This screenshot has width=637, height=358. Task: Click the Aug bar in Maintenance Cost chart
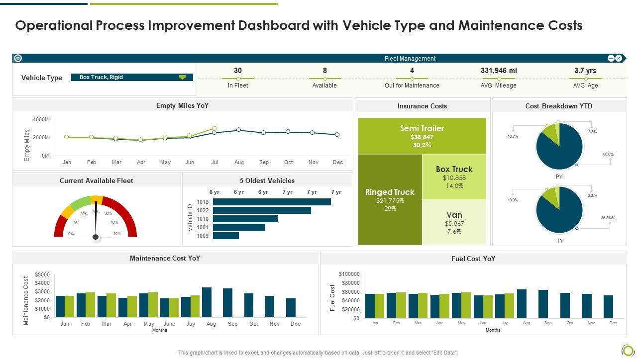tap(207, 302)
